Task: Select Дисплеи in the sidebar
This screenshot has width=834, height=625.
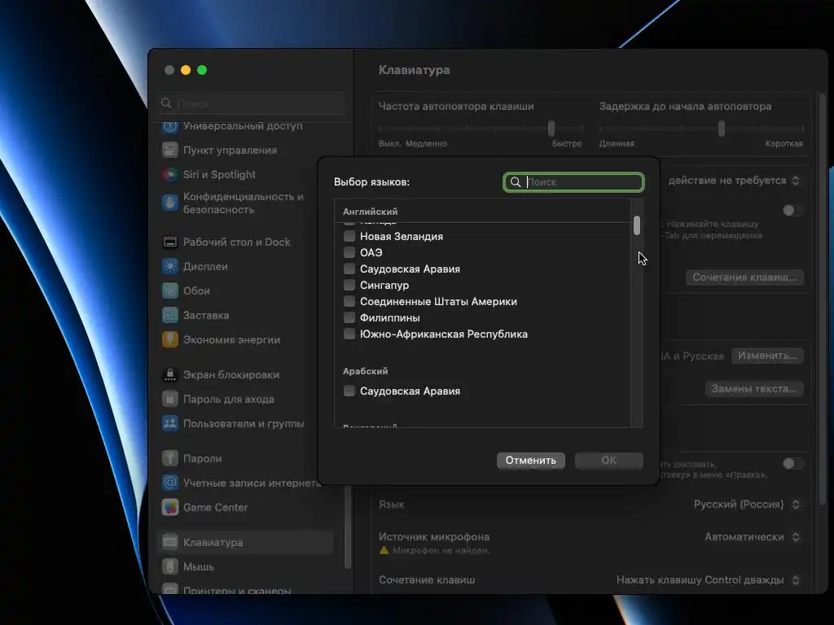Action: [x=246, y=267]
